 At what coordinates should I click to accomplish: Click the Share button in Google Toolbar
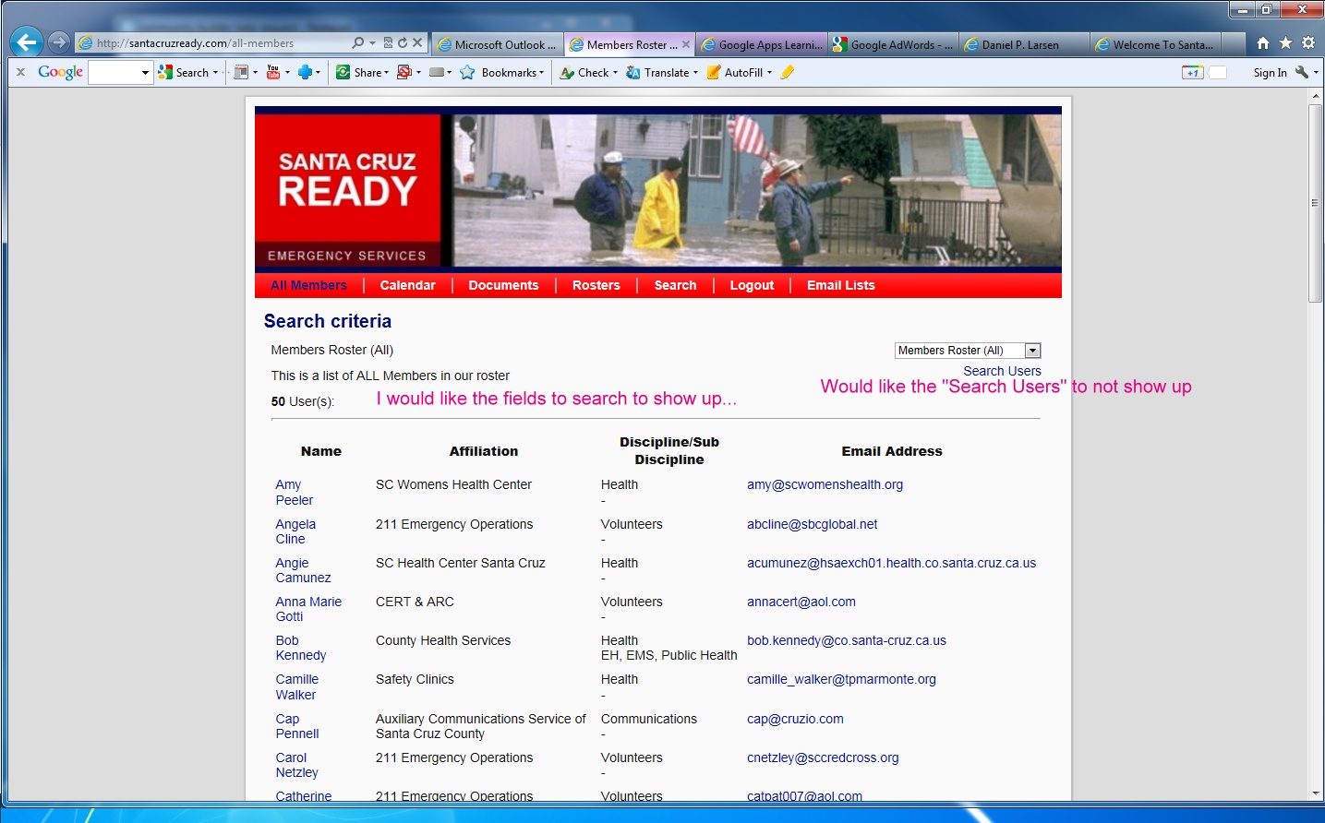(359, 72)
